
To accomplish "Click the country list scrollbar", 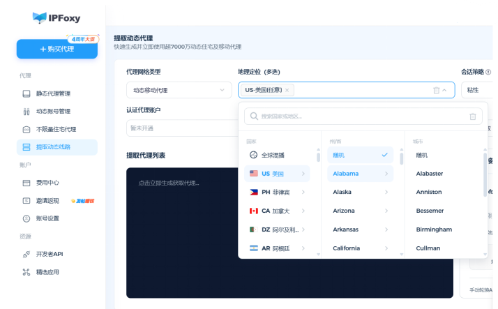I will click(x=318, y=157).
